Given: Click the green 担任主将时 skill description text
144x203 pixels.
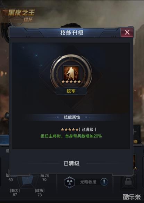Looking at the screenshot, I should tap(71, 136).
